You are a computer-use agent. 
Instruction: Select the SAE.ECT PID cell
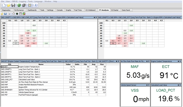(x=10, y=67)
